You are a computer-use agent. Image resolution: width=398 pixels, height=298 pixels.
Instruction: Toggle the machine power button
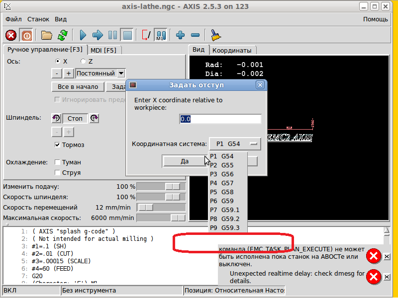26,35
